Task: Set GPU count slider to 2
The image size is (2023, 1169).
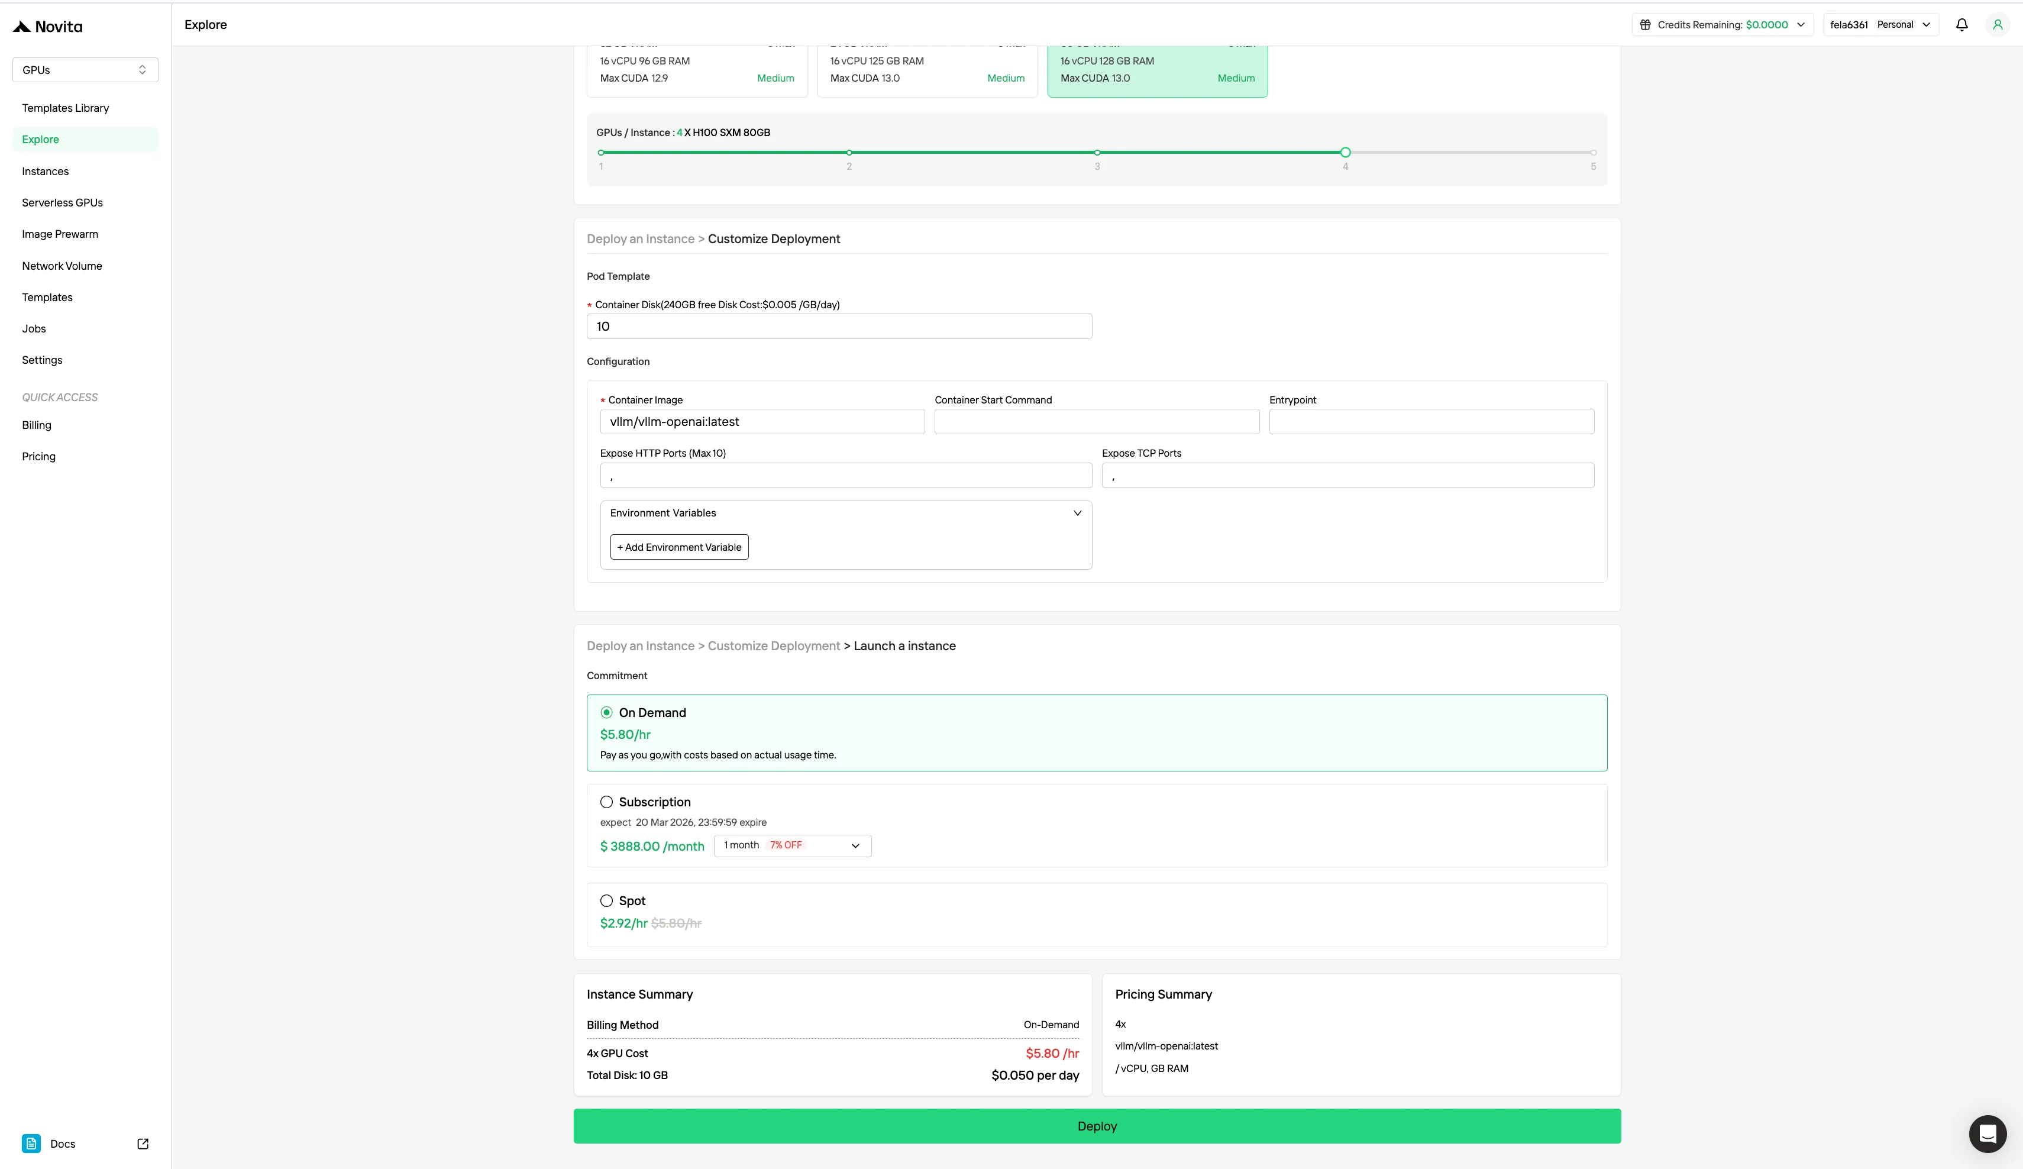Action: click(x=849, y=153)
